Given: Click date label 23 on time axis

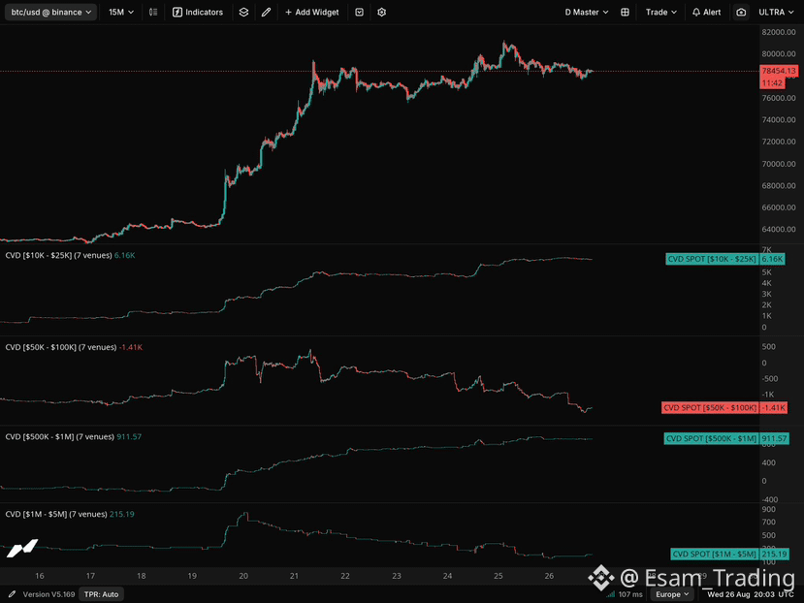Looking at the screenshot, I should 397,576.
